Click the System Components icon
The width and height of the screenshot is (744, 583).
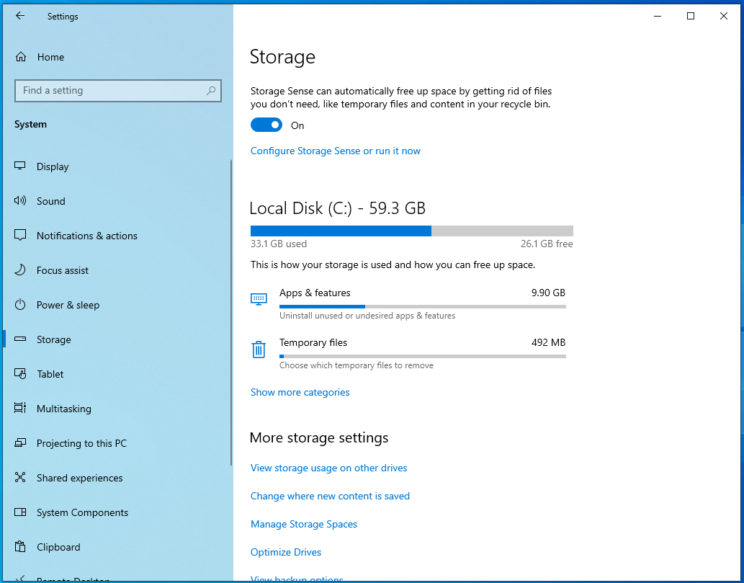[20, 512]
